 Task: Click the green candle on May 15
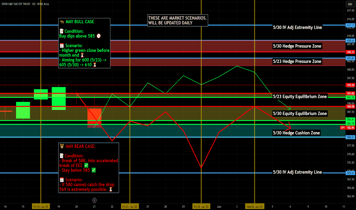coord(23,110)
